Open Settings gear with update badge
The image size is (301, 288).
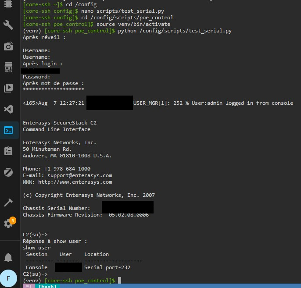[x=8, y=224]
